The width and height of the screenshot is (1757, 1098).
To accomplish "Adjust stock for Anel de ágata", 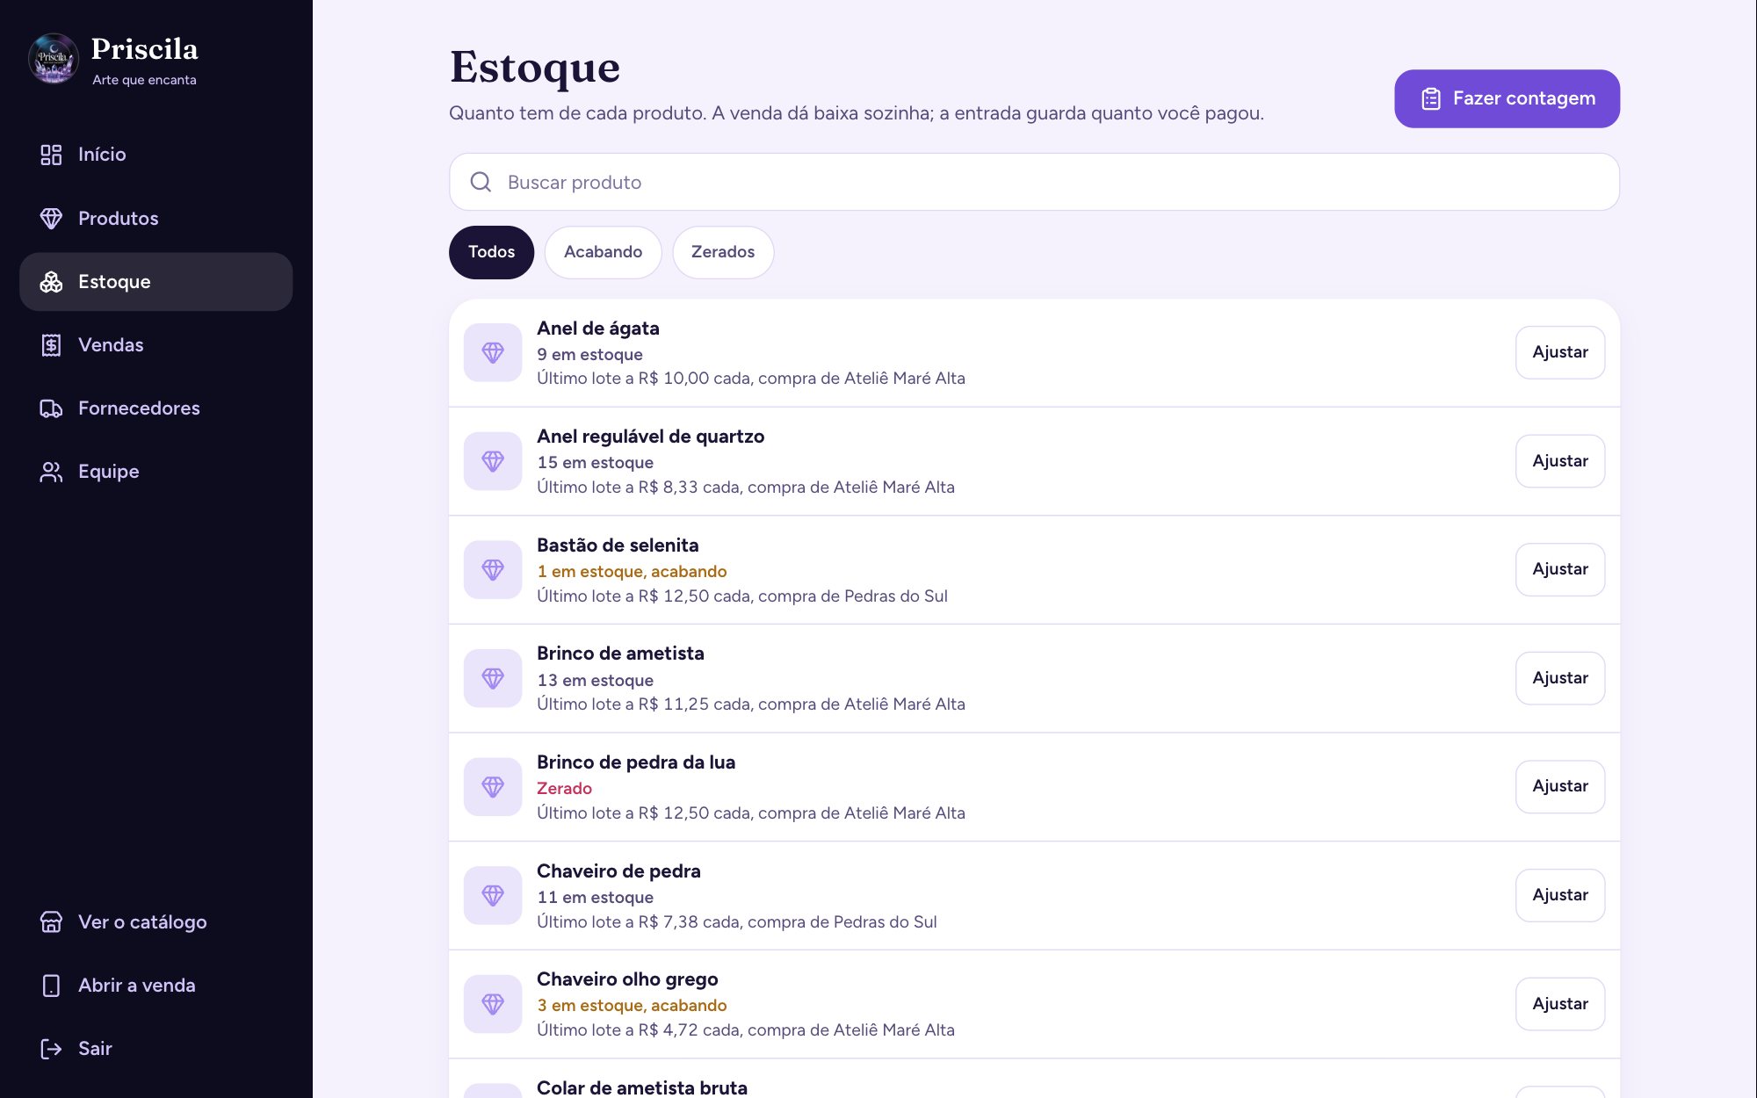I will (1560, 352).
